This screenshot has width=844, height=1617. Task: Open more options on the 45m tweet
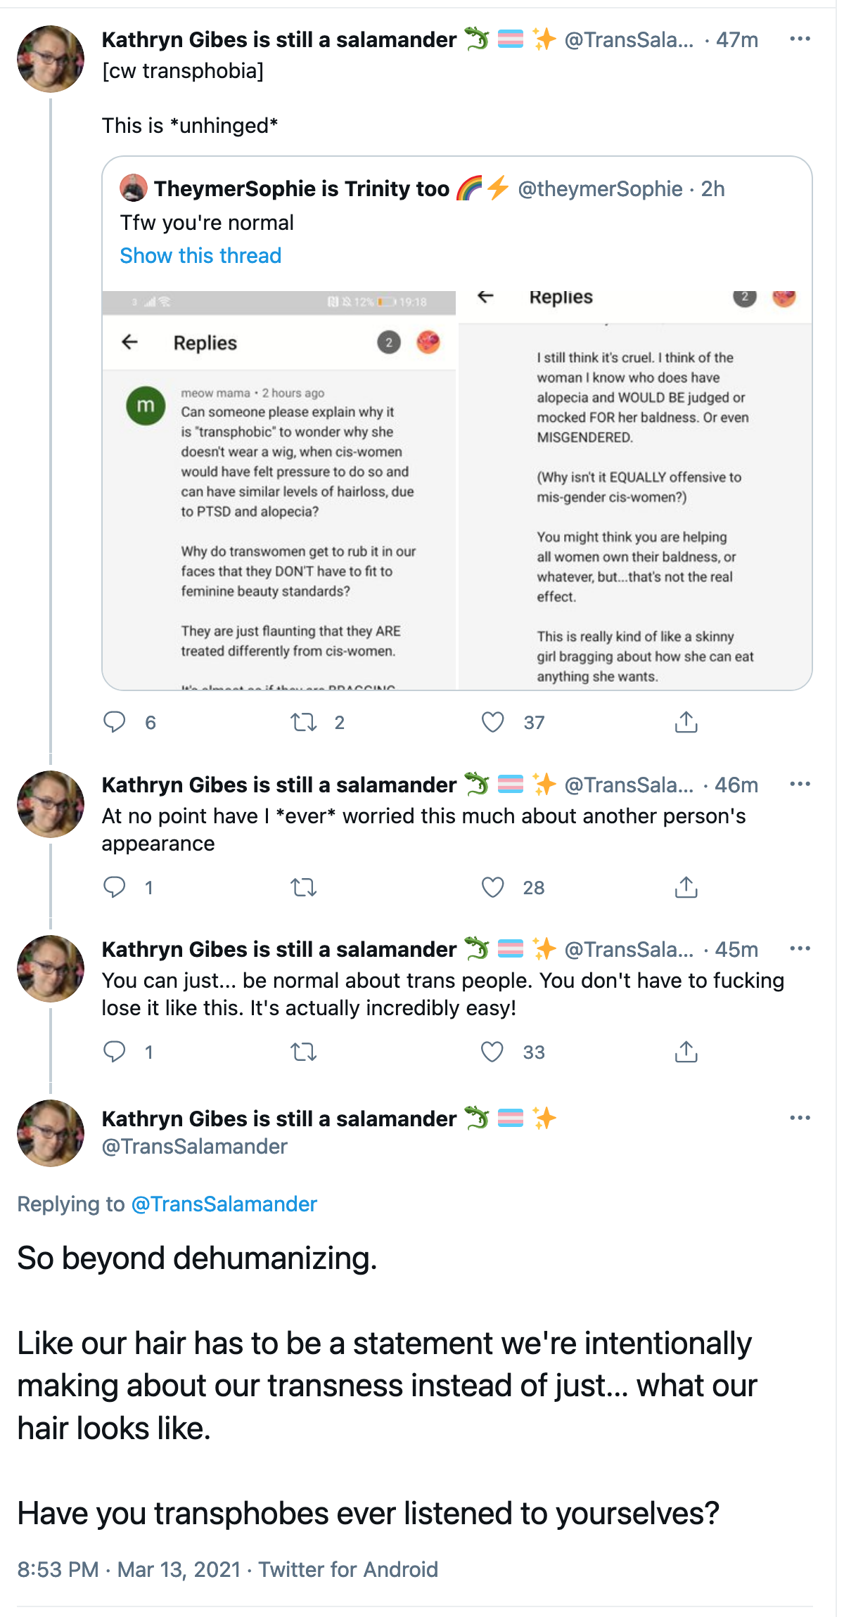click(800, 949)
